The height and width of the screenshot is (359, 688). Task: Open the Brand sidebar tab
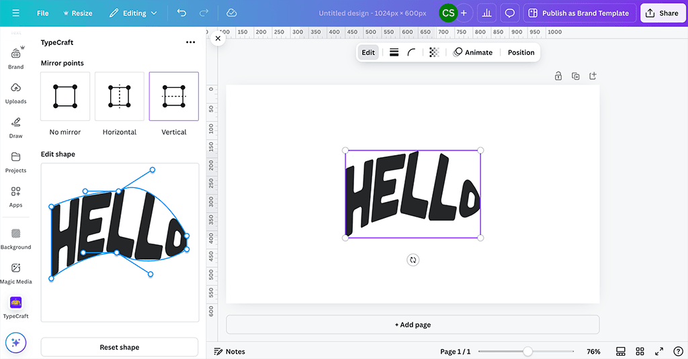coord(16,58)
